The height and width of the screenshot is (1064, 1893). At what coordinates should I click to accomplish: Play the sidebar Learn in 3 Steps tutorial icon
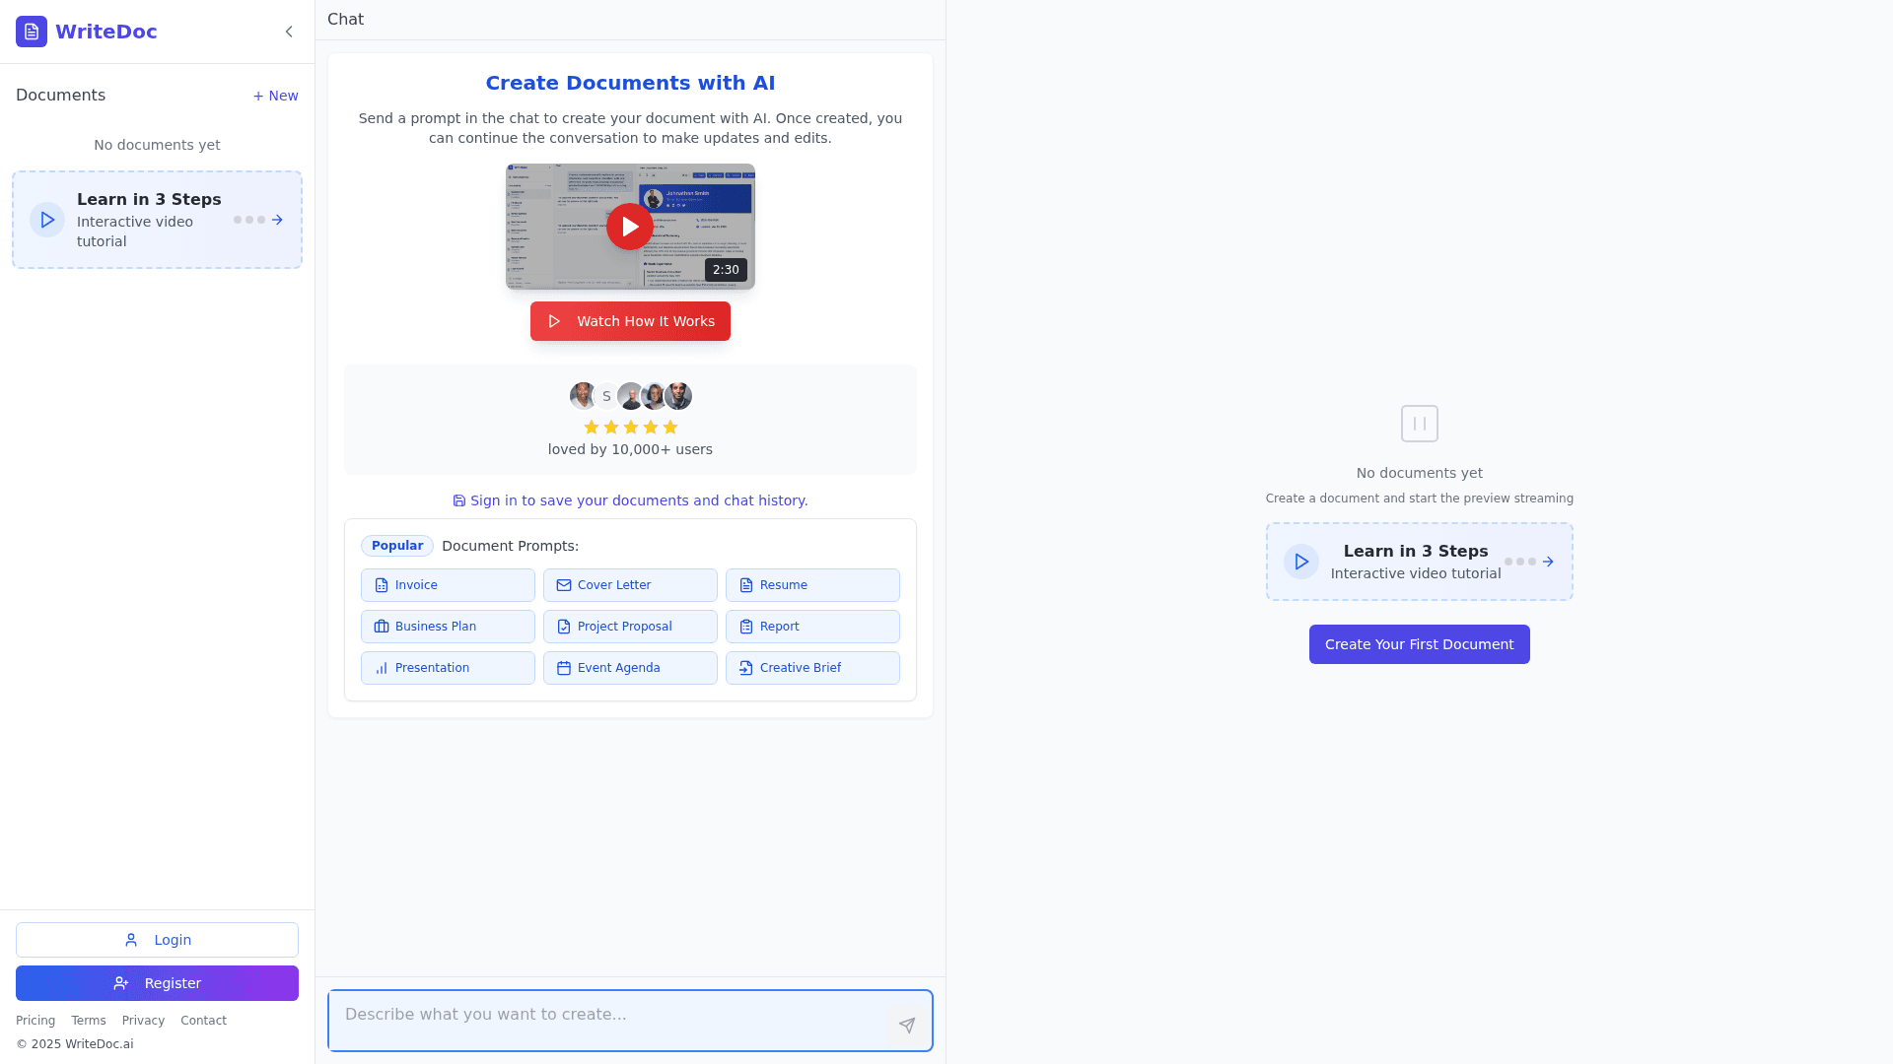(47, 220)
